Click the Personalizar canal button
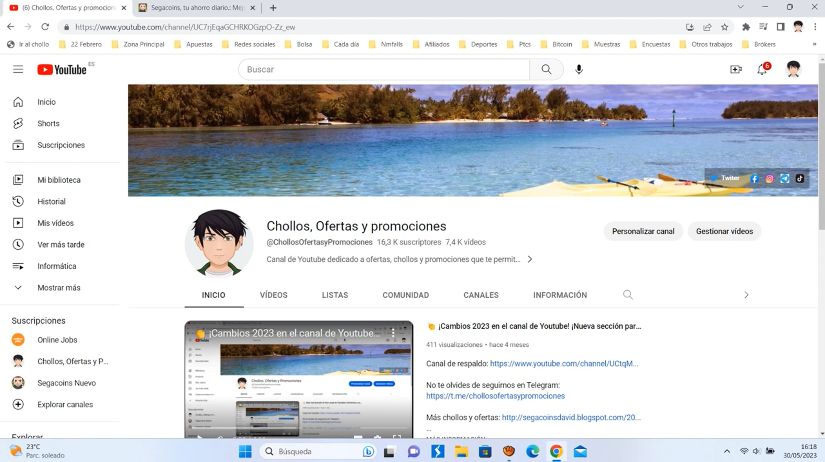Viewport: 825px width, 462px height. 643,231
